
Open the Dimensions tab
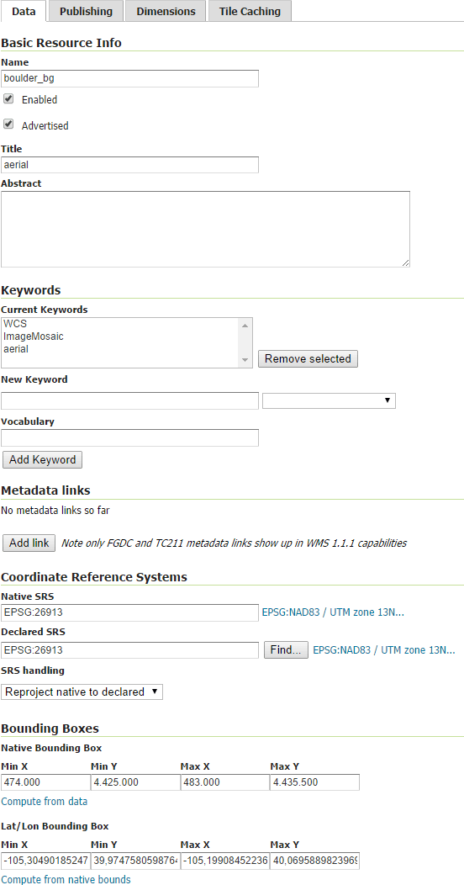coord(166,11)
